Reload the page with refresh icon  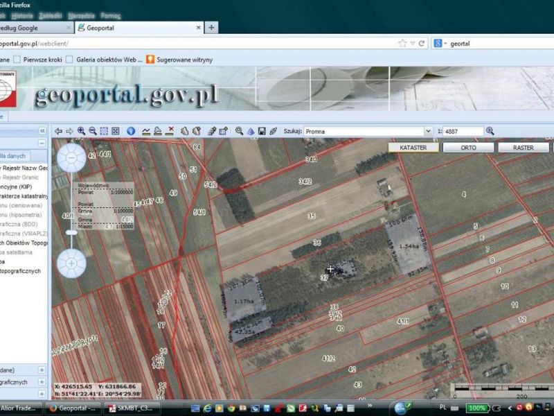tap(422, 44)
